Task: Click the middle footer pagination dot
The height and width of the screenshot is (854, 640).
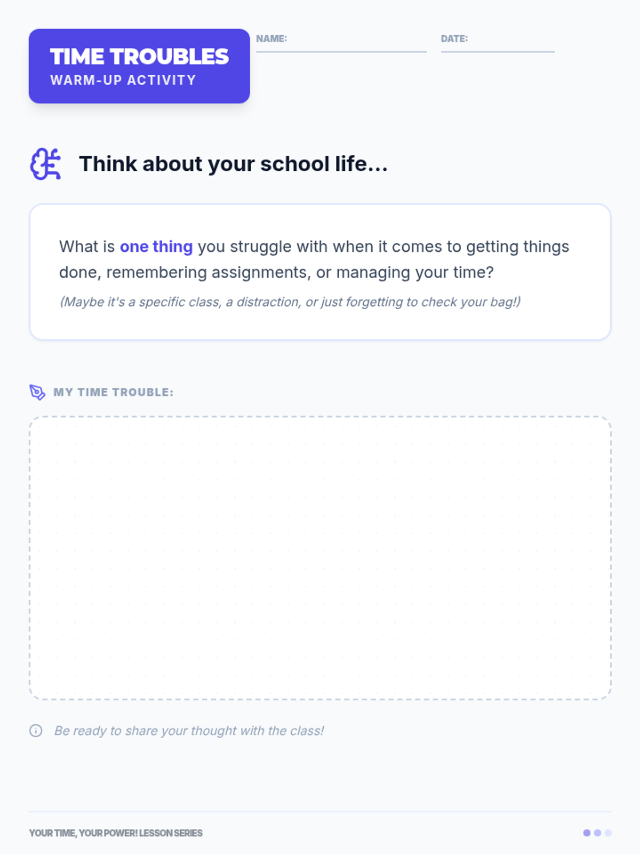Action: pyautogui.click(x=597, y=833)
